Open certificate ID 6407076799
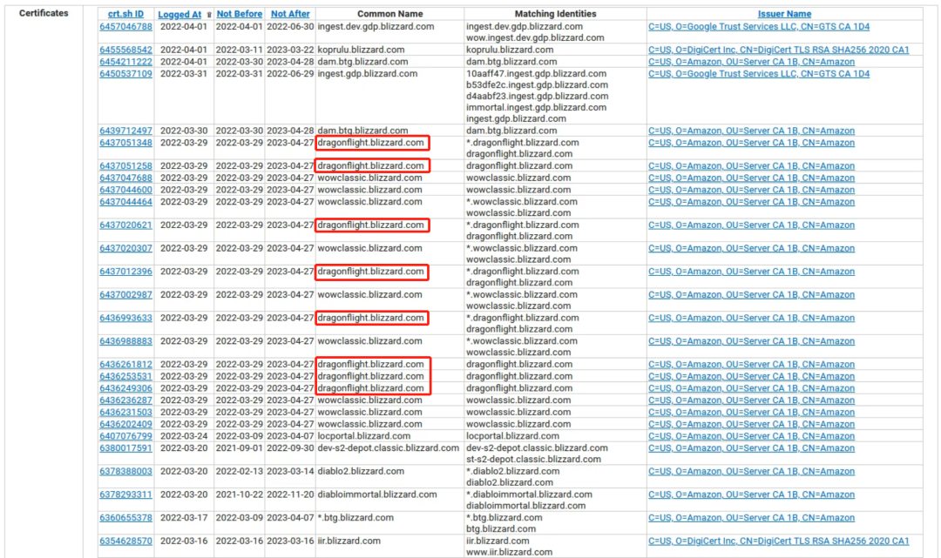This screenshot has width=941, height=558. coord(126,436)
